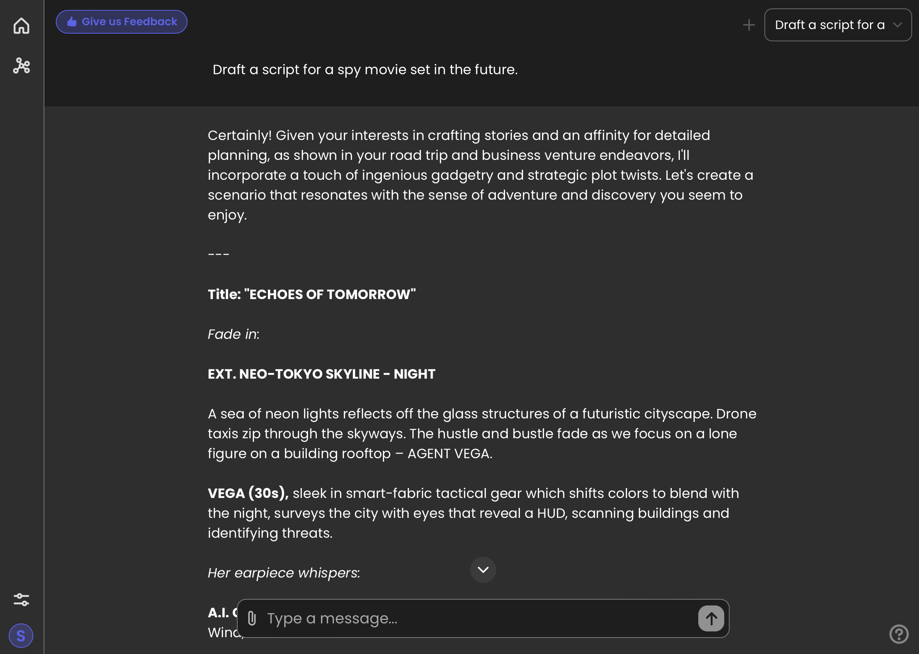Click the EXT. NEO-TOKYO SKYLINE - NIGHT heading
This screenshot has width=919, height=654.
pyautogui.click(x=321, y=374)
